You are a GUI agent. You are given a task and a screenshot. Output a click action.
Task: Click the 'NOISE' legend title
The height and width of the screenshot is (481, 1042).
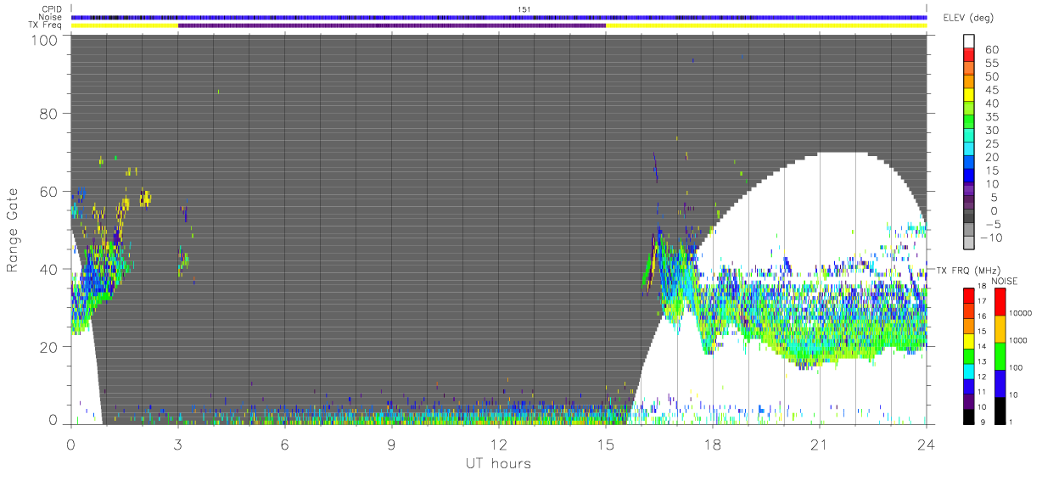pyautogui.click(x=1005, y=281)
